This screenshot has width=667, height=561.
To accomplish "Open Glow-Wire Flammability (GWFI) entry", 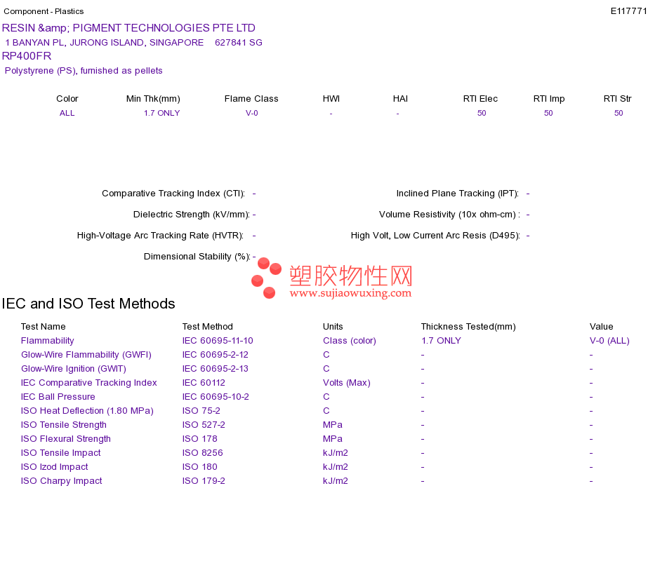I will point(86,355).
